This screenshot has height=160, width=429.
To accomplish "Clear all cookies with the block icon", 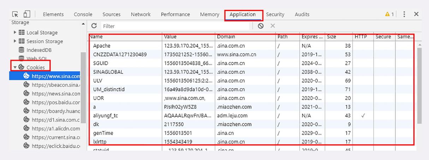I will [x=261, y=26].
